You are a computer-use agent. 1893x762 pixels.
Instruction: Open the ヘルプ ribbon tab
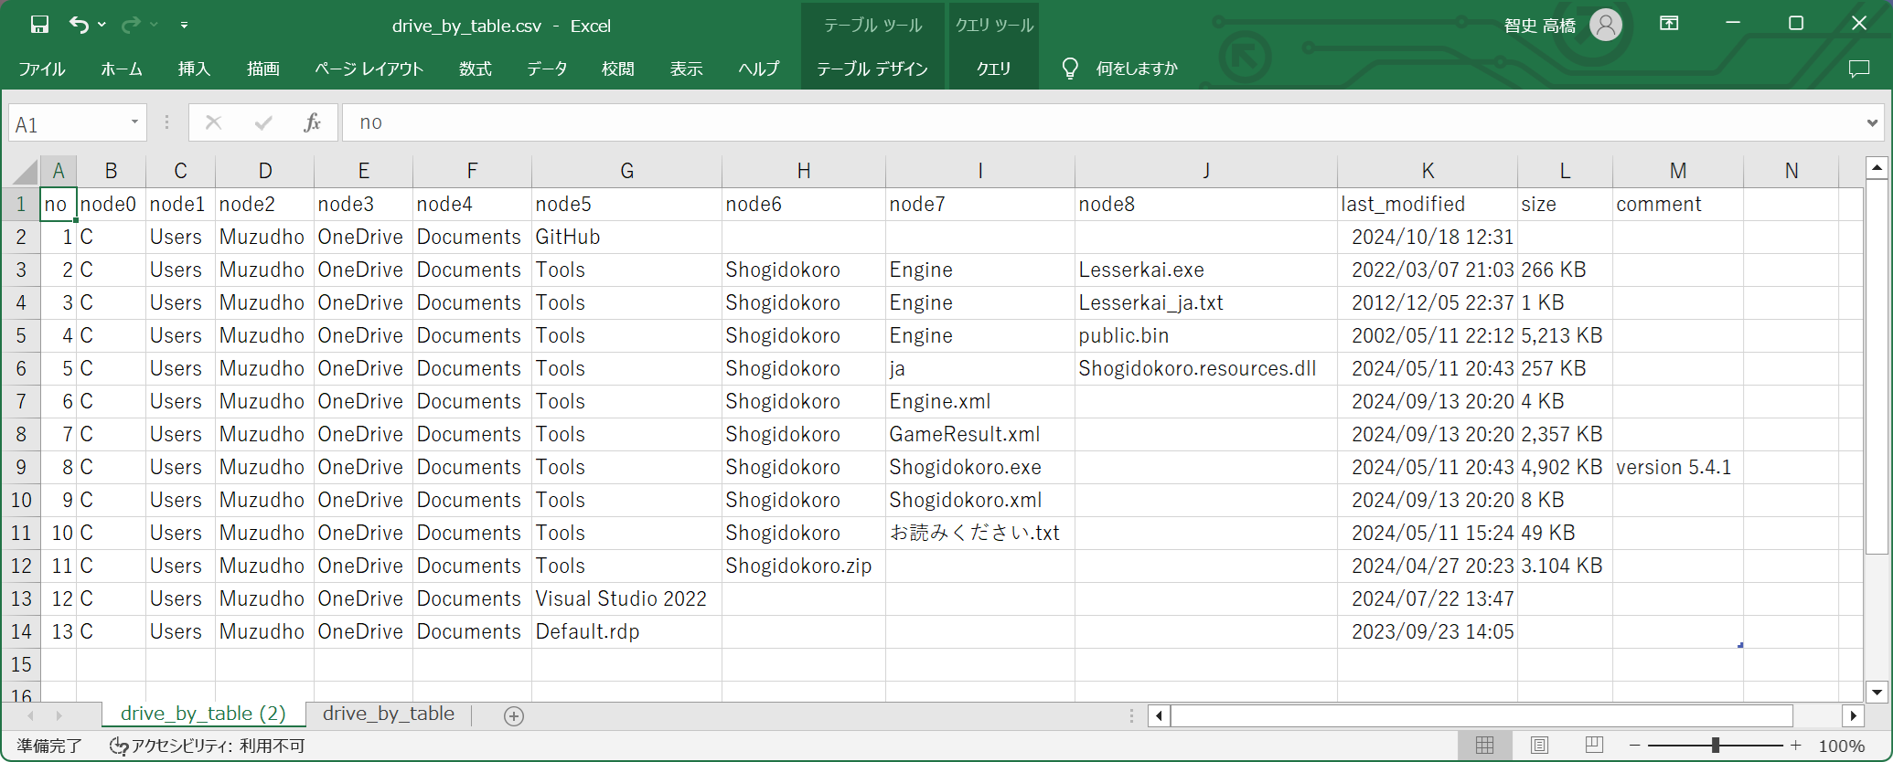tap(759, 69)
